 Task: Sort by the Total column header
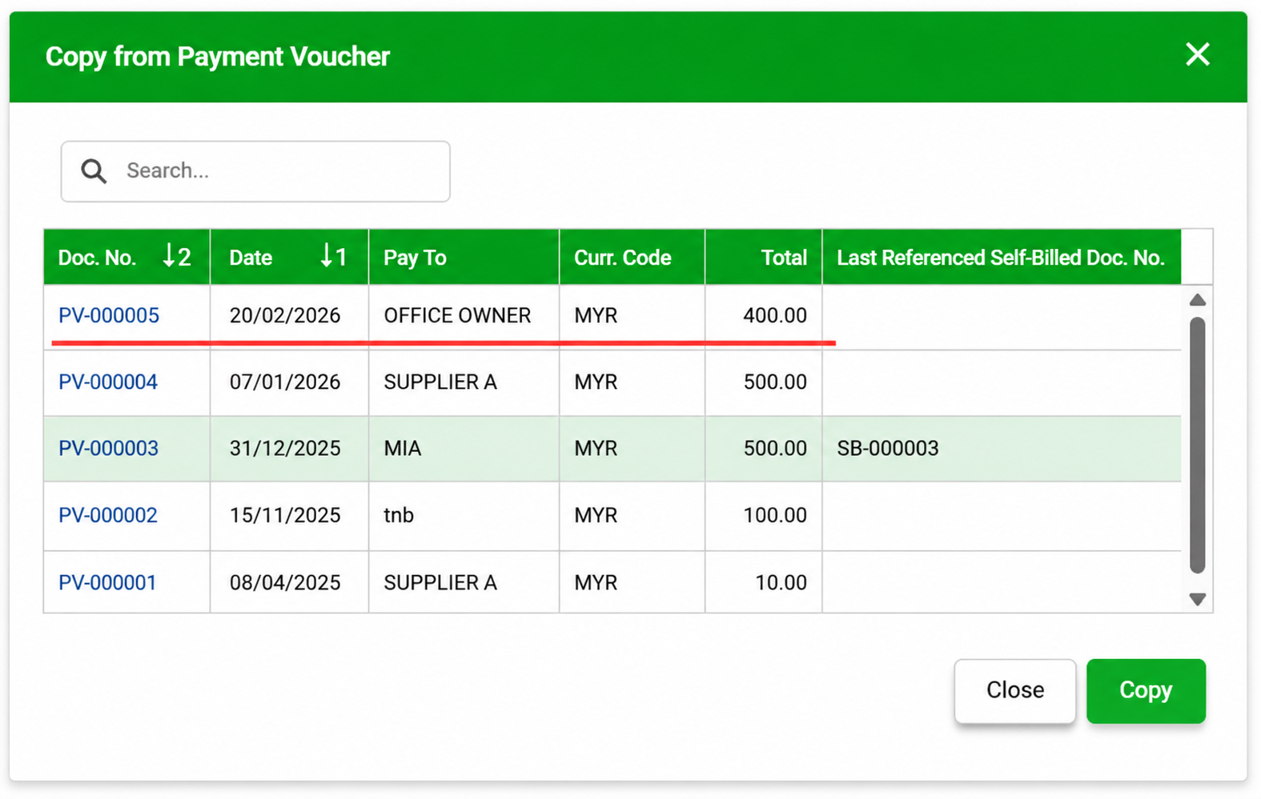point(764,257)
